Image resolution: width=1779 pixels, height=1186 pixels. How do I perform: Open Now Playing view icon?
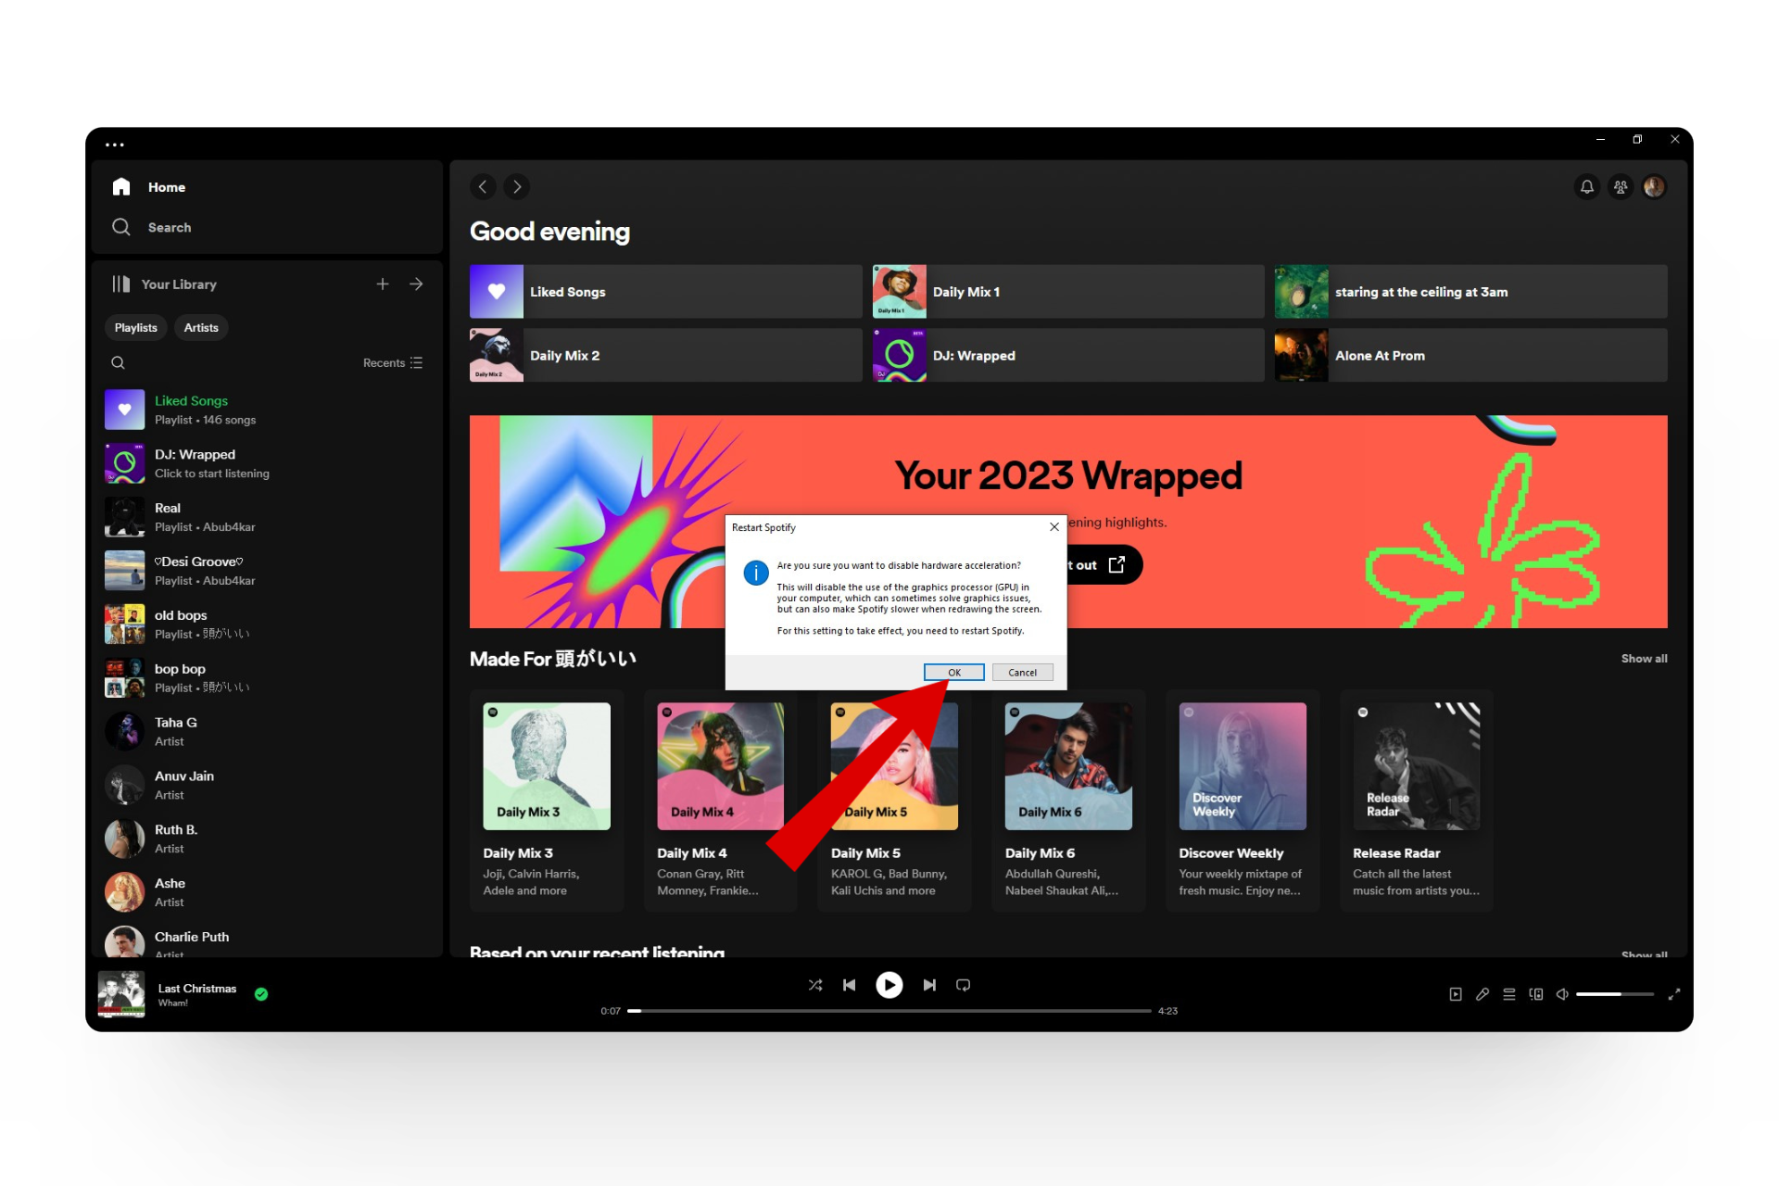[x=1456, y=994]
